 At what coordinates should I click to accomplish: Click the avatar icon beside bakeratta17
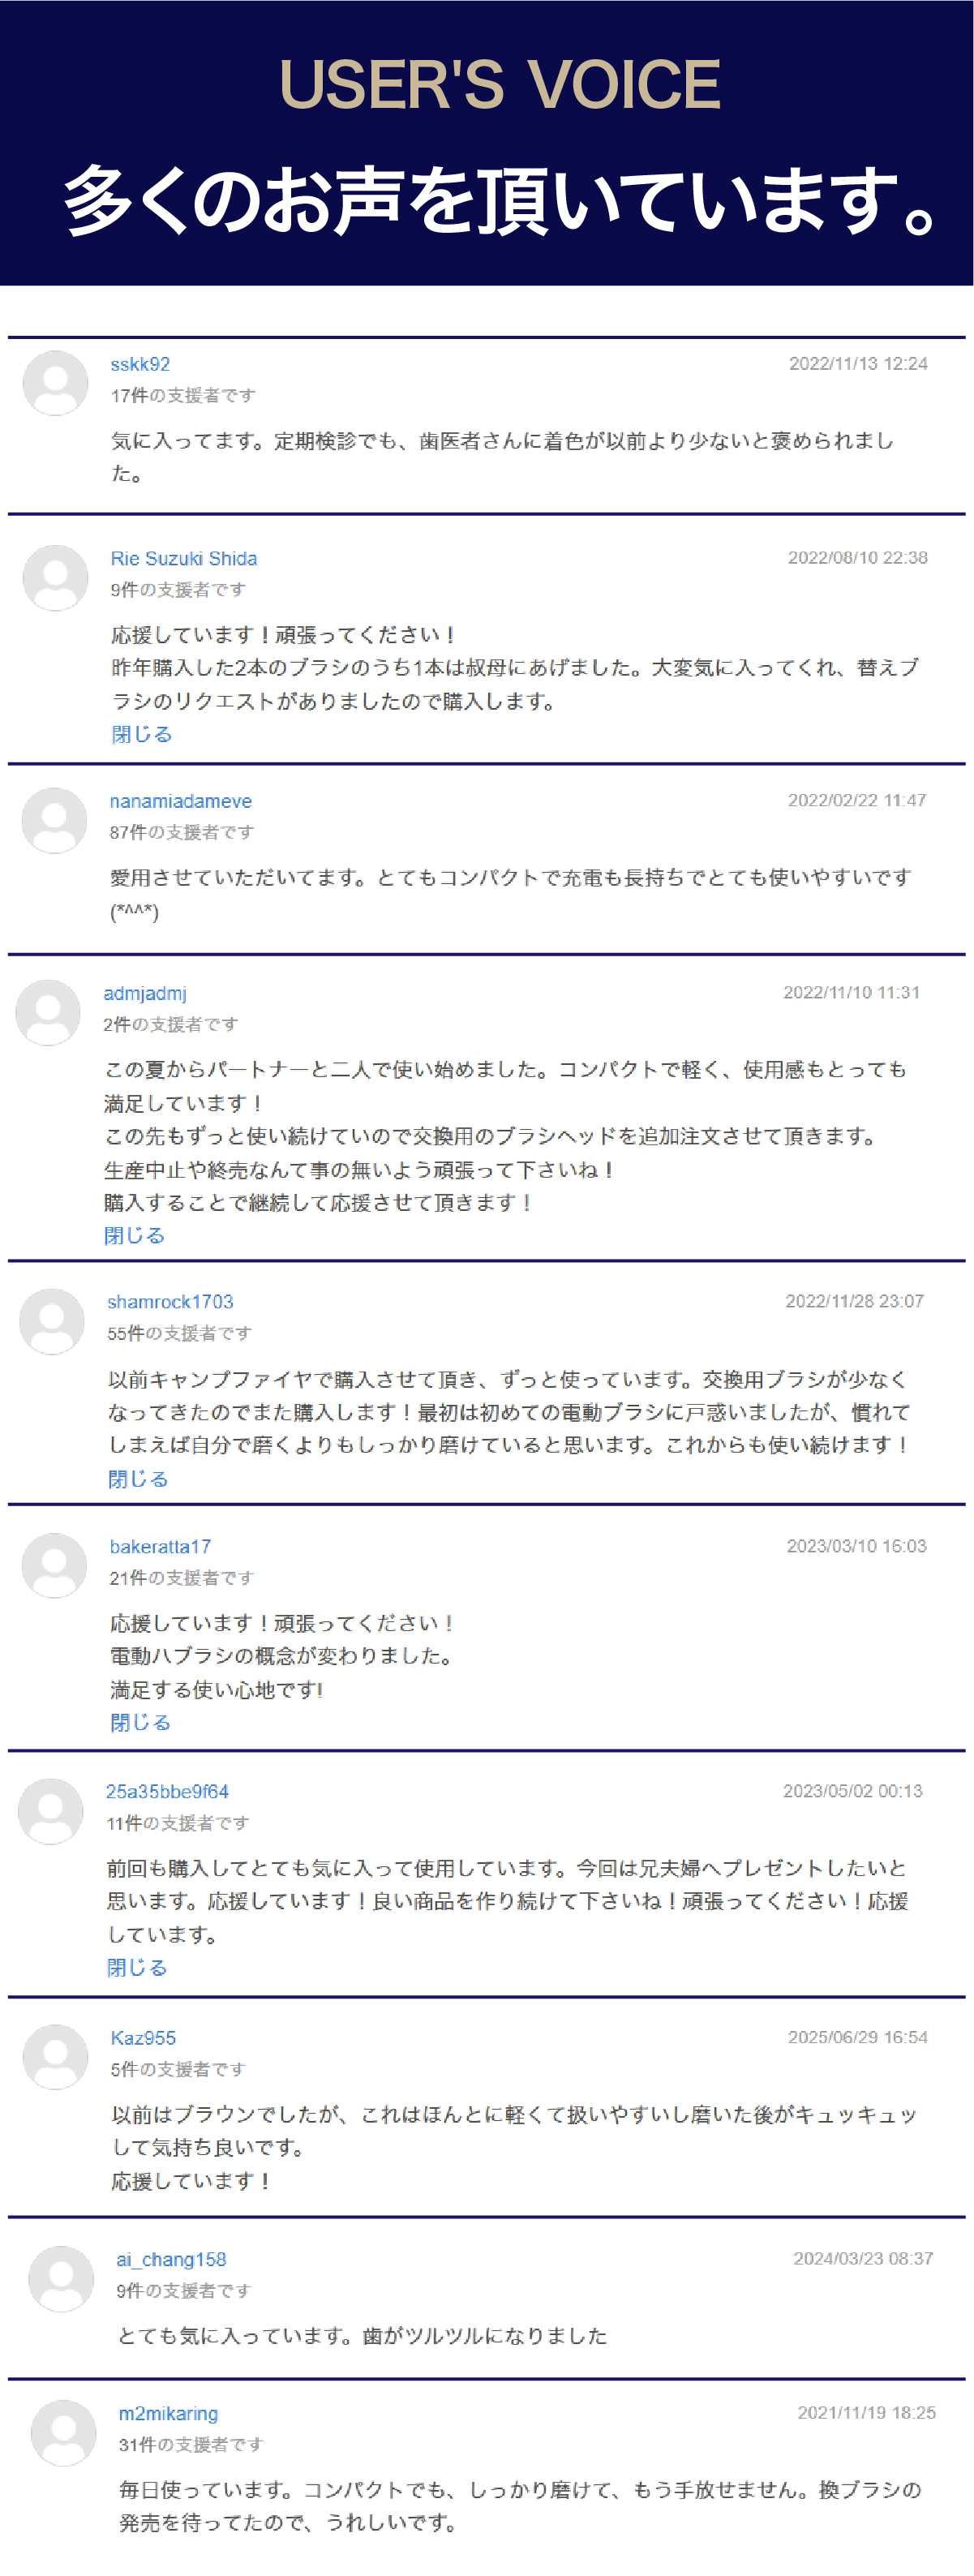pyautogui.click(x=55, y=1565)
